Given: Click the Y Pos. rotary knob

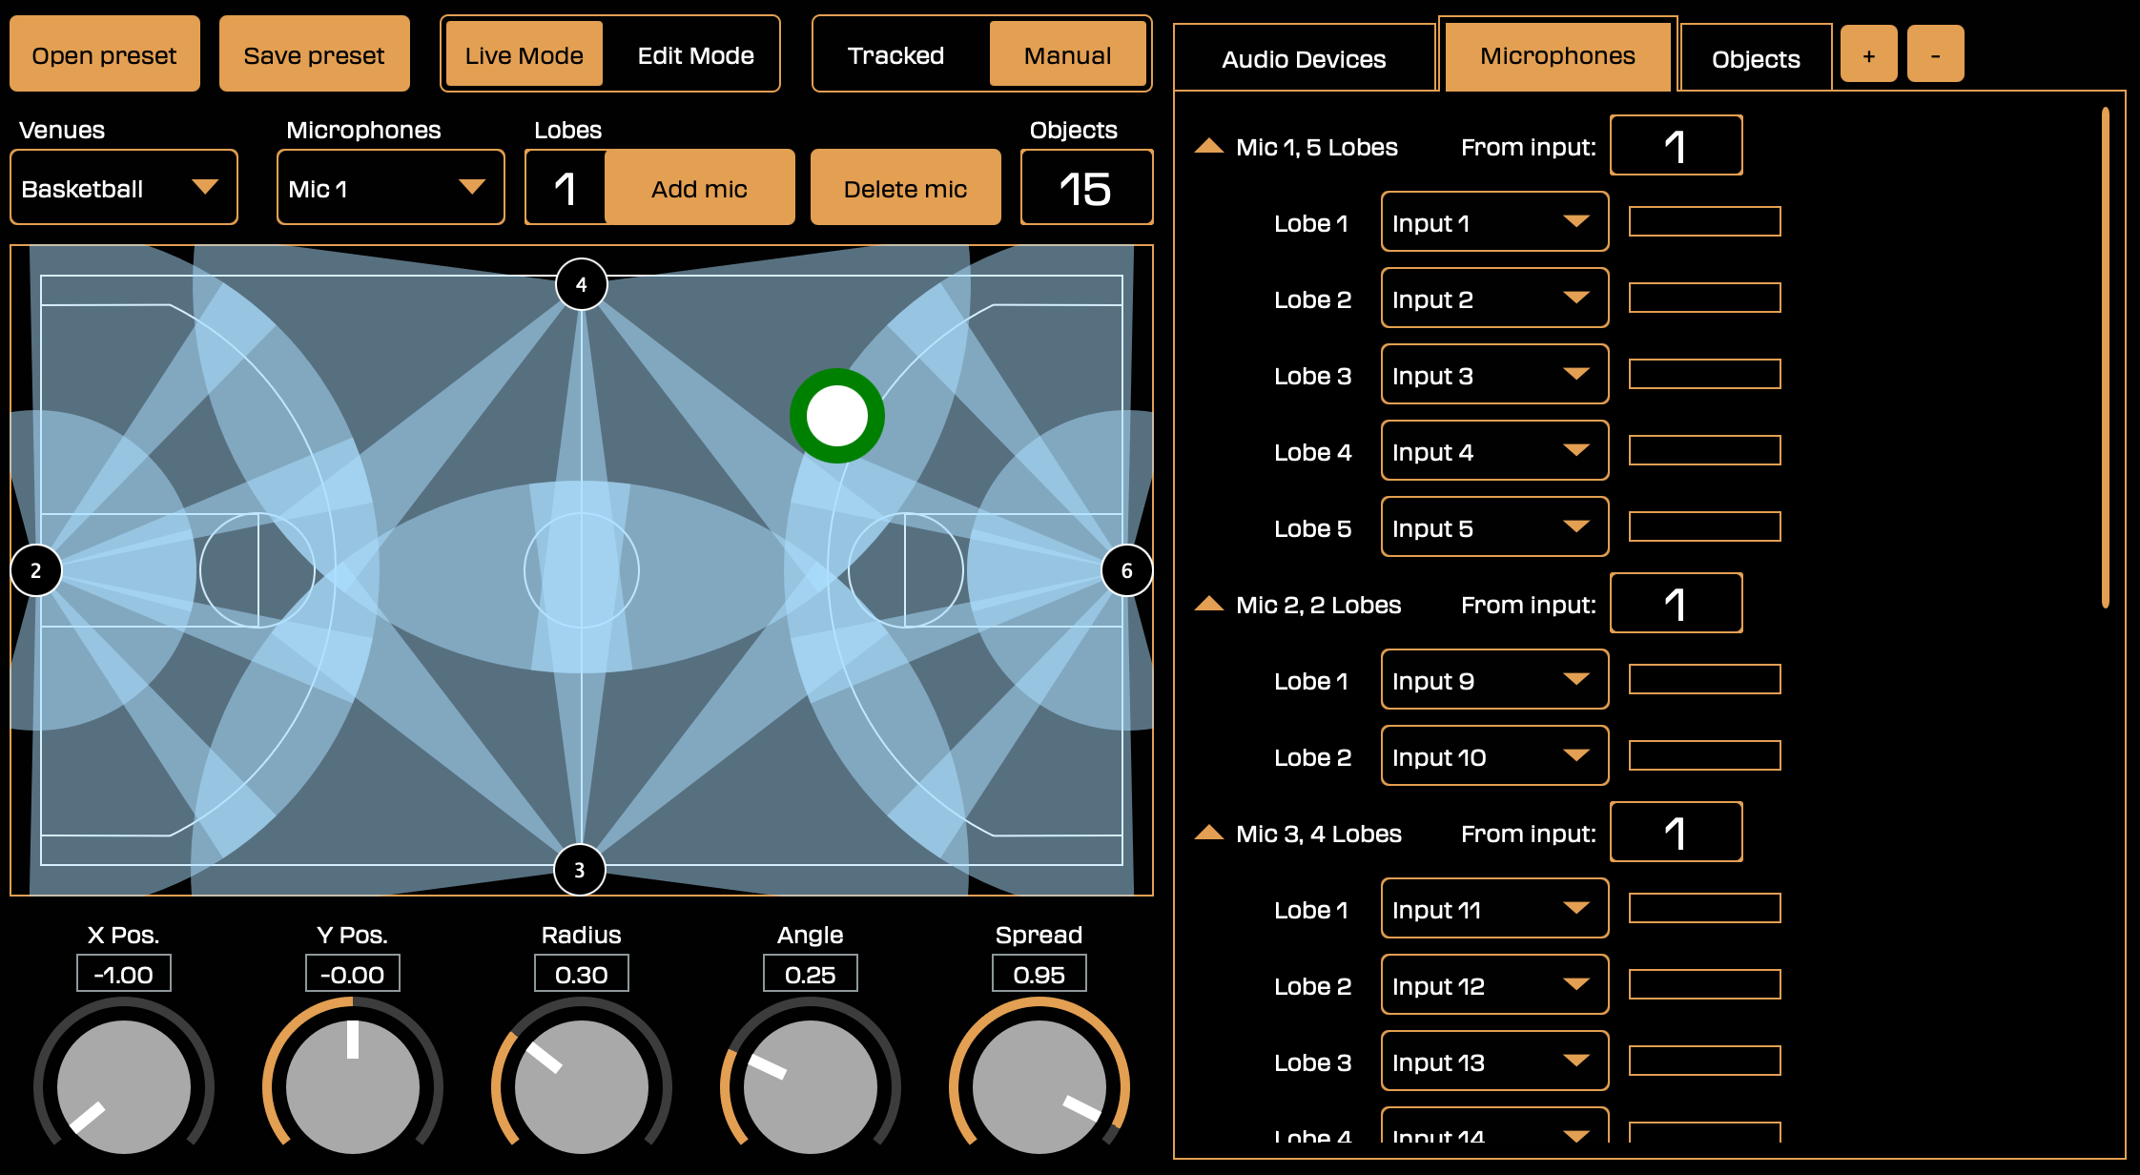Looking at the screenshot, I should 353,1087.
